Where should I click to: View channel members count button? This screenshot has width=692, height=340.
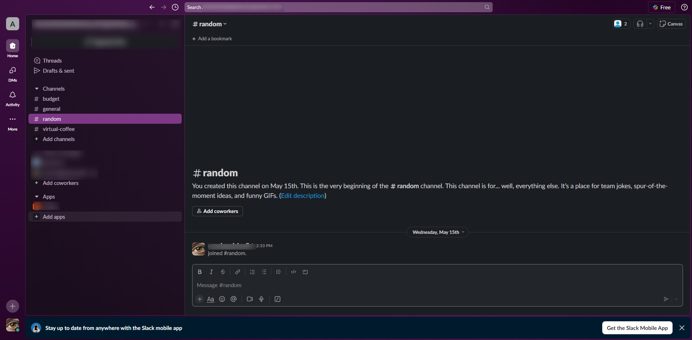[621, 24]
